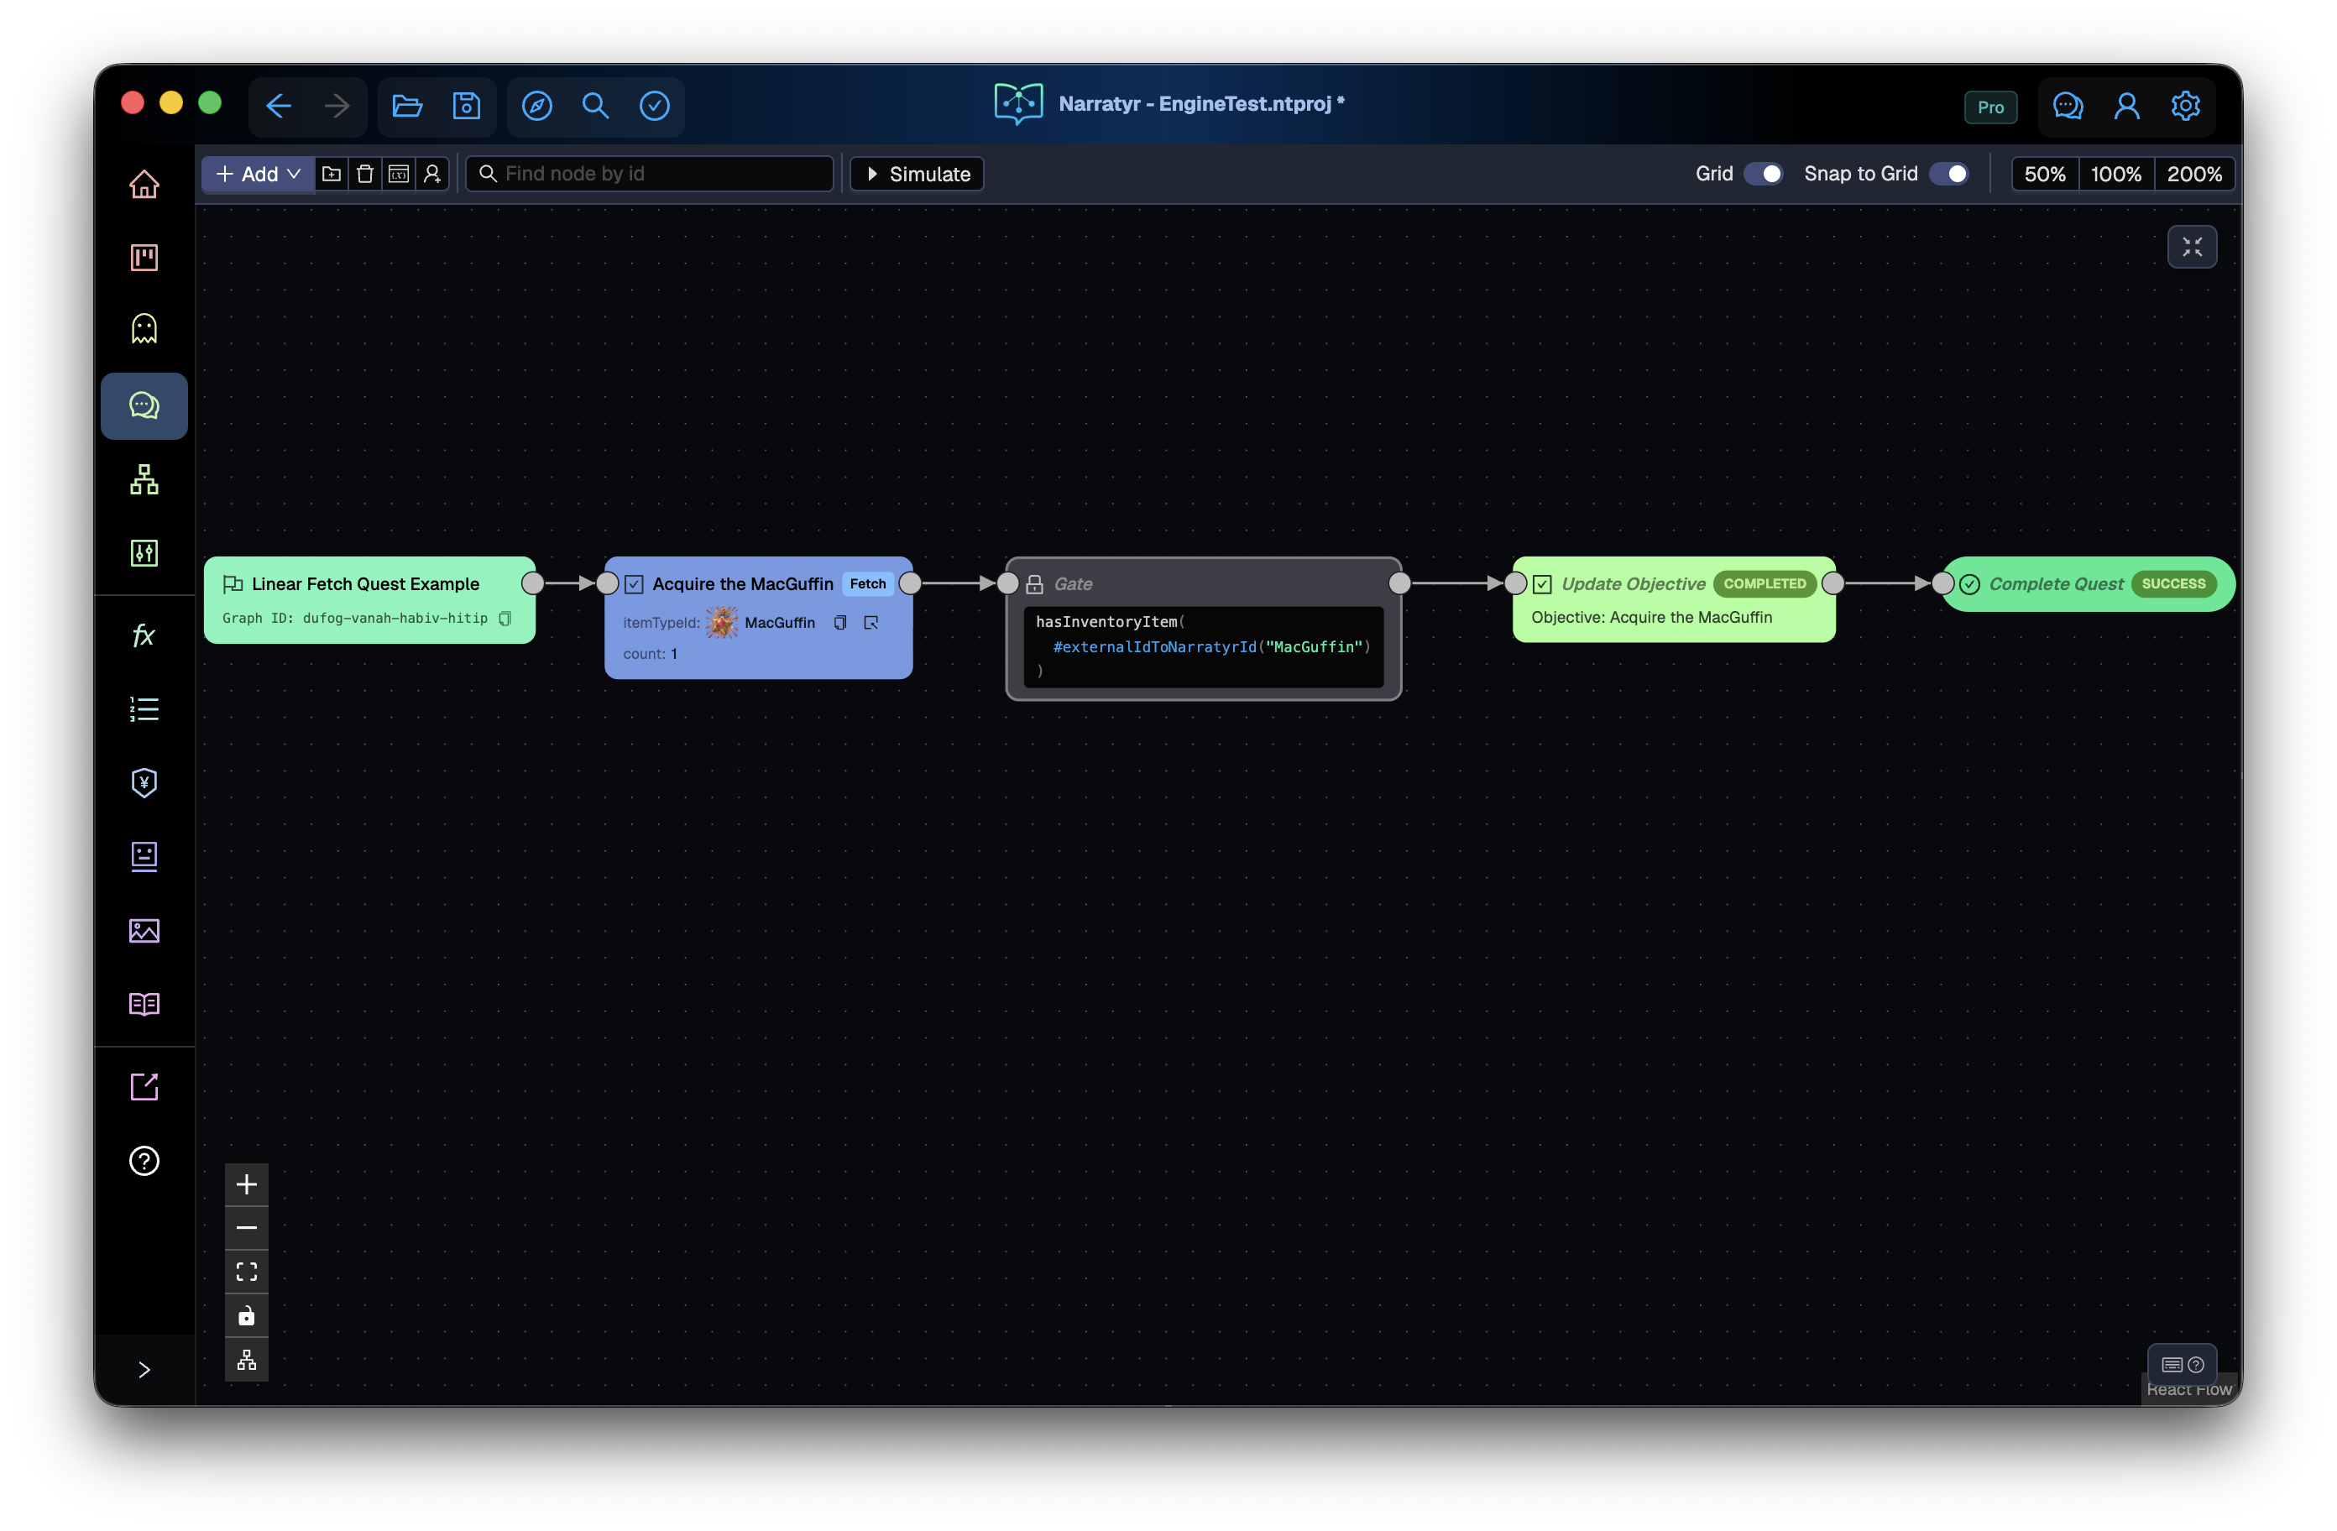Open help question mark in sidebar
Screen dimensions: 2337x1531
click(x=144, y=1161)
